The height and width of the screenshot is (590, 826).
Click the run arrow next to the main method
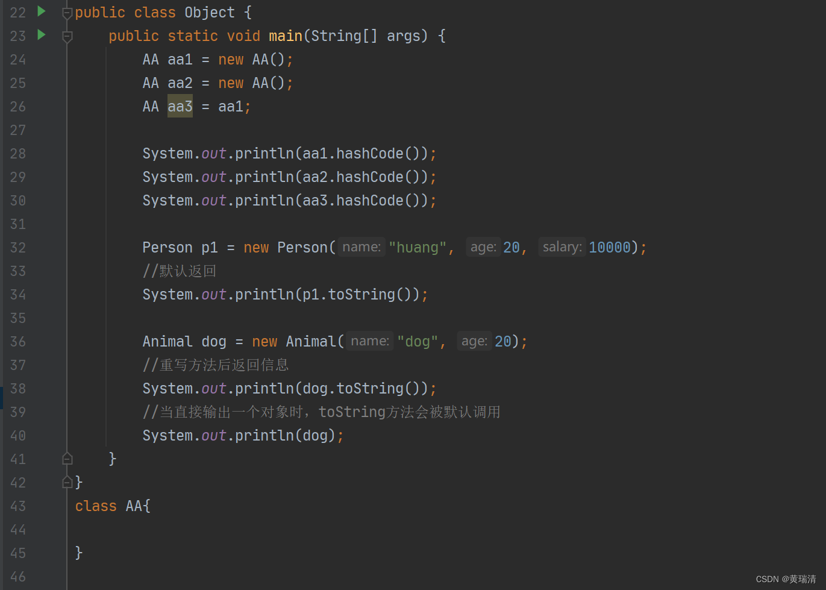(x=40, y=35)
